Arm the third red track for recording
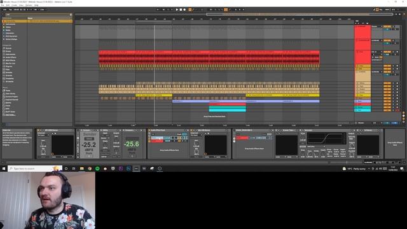 click(397, 52)
